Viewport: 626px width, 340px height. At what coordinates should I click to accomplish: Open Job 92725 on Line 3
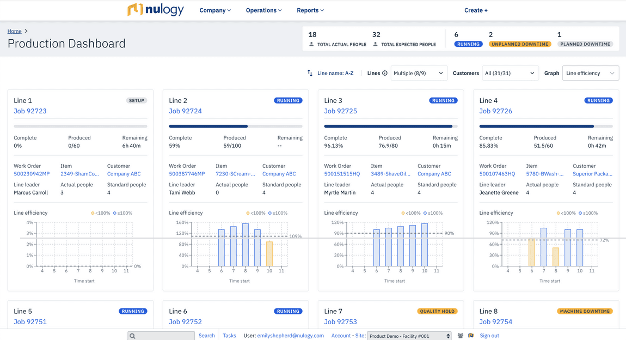tap(340, 111)
